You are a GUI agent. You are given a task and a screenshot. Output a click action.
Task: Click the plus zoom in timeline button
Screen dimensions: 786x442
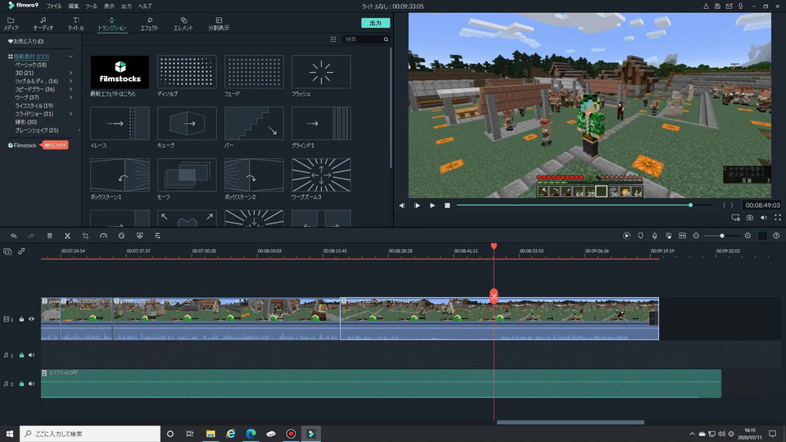748,236
